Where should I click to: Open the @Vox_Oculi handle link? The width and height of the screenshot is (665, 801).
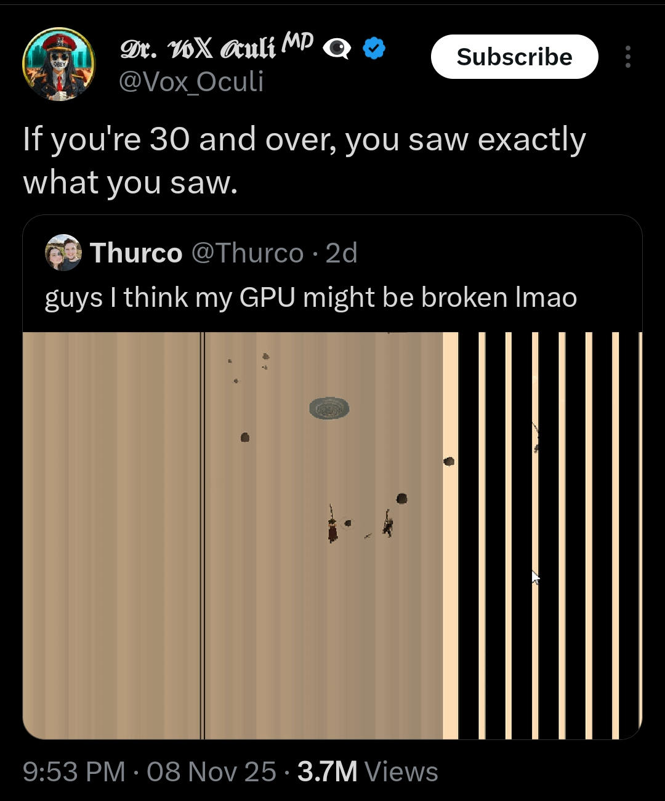[191, 81]
